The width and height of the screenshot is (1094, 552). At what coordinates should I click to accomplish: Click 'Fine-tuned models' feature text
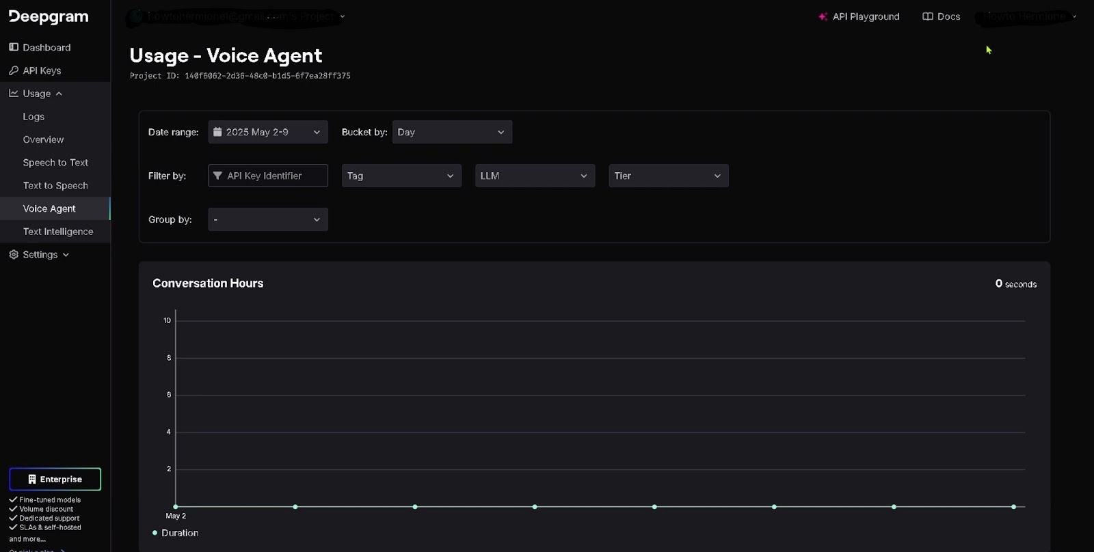[x=50, y=500]
